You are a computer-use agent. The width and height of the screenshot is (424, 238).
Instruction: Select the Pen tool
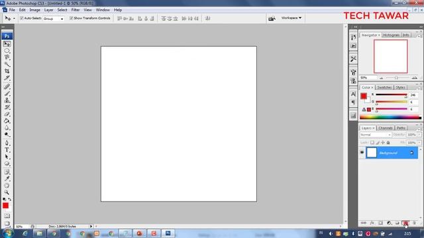point(7,143)
